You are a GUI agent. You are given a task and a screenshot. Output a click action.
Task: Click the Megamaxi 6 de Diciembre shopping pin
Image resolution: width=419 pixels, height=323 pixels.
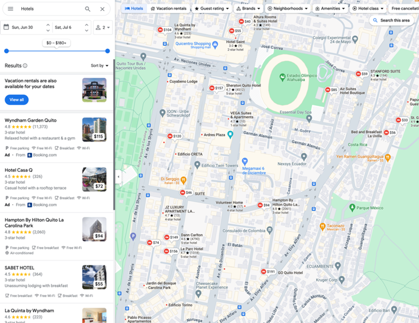tap(245, 161)
